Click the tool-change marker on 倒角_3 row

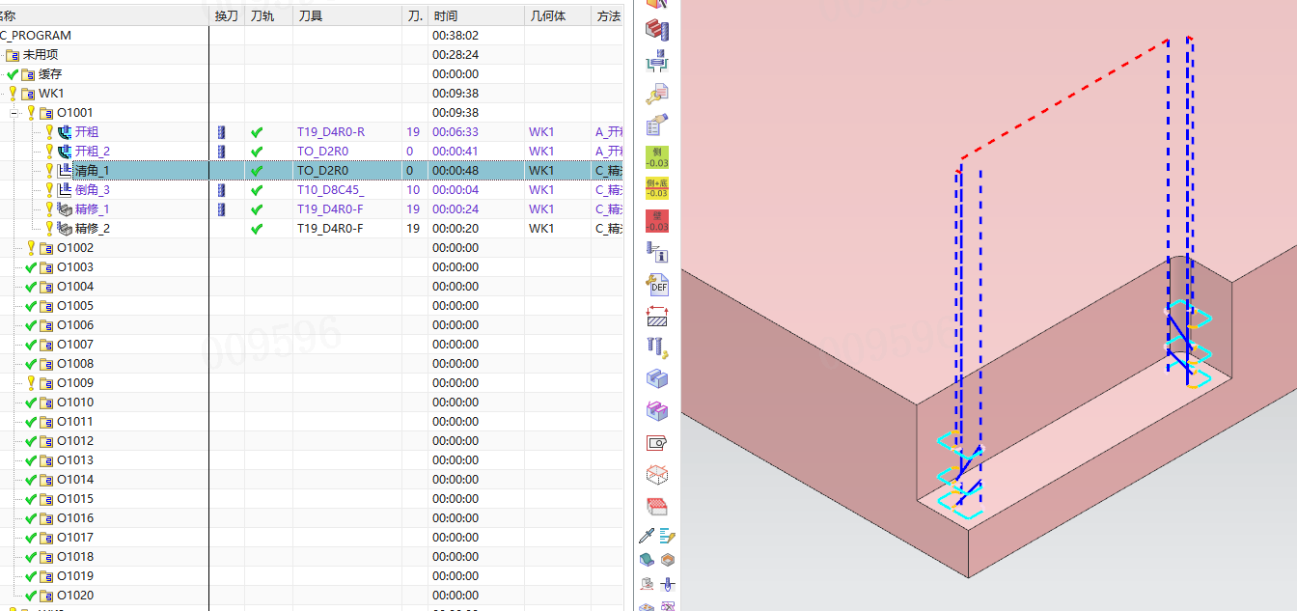point(221,190)
